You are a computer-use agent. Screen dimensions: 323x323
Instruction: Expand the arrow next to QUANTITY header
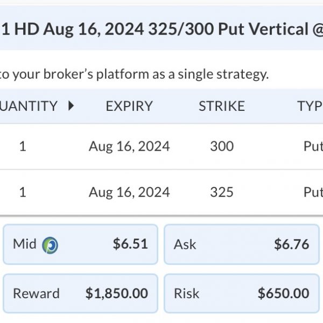[x=71, y=106]
